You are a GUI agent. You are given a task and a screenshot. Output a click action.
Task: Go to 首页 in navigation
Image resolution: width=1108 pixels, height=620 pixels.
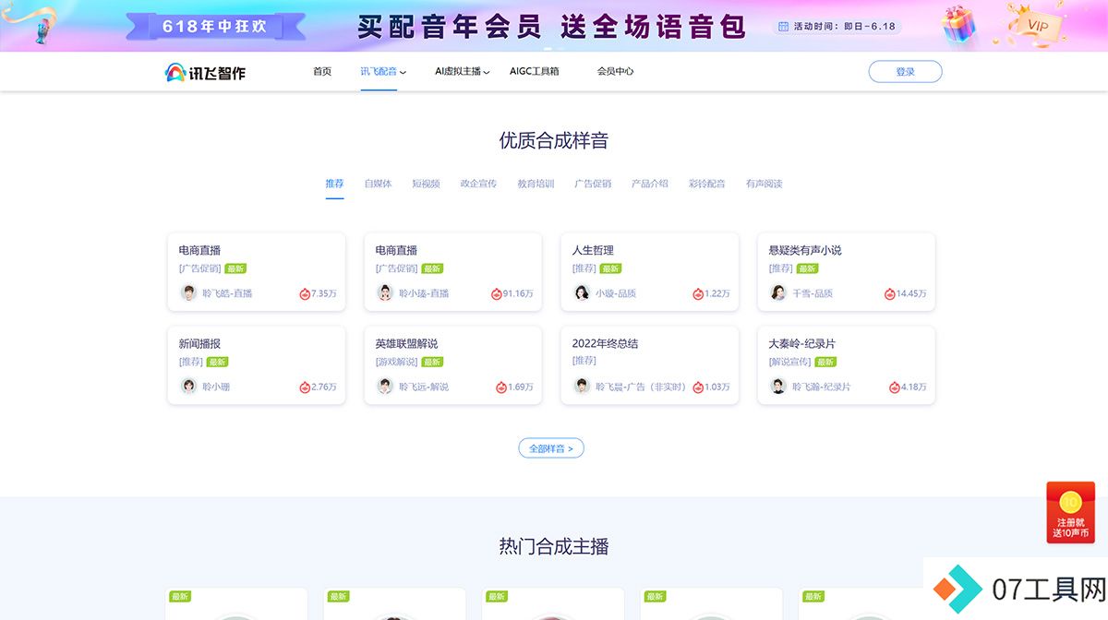click(322, 71)
